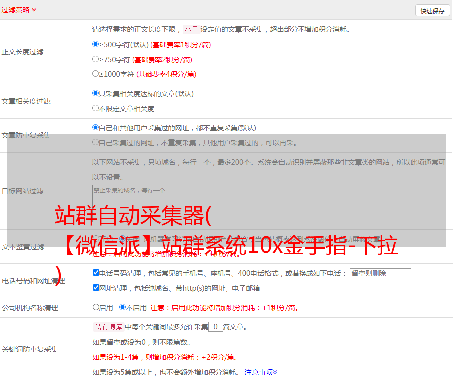The height and width of the screenshot is (381, 453).
Task: Click the 文章防重复采集 row label
Action: tap(26, 135)
